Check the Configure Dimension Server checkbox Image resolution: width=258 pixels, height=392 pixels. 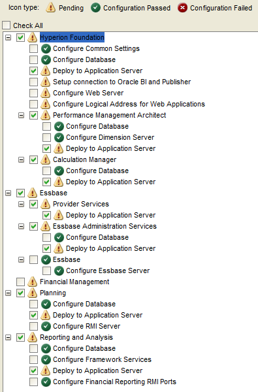click(x=46, y=137)
